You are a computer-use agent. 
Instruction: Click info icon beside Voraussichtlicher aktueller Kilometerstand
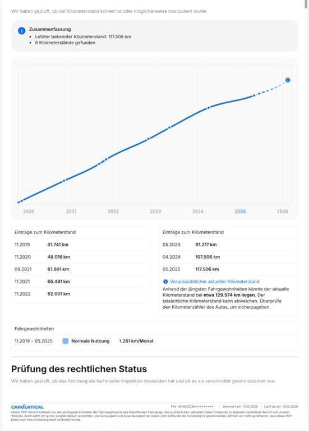(165, 282)
